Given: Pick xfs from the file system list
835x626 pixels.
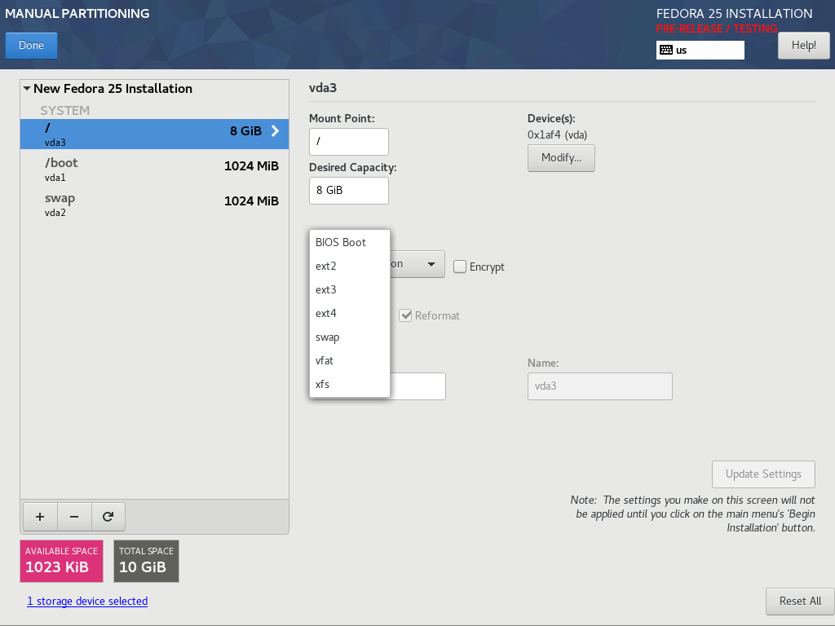Looking at the screenshot, I should [349, 385].
